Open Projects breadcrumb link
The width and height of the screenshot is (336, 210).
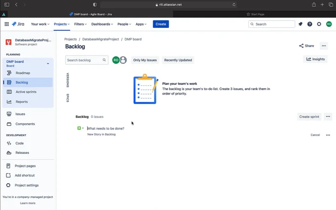[71, 39]
